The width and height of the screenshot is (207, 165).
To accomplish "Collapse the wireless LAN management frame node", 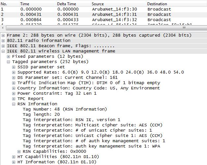I will (x=3, y=51).
